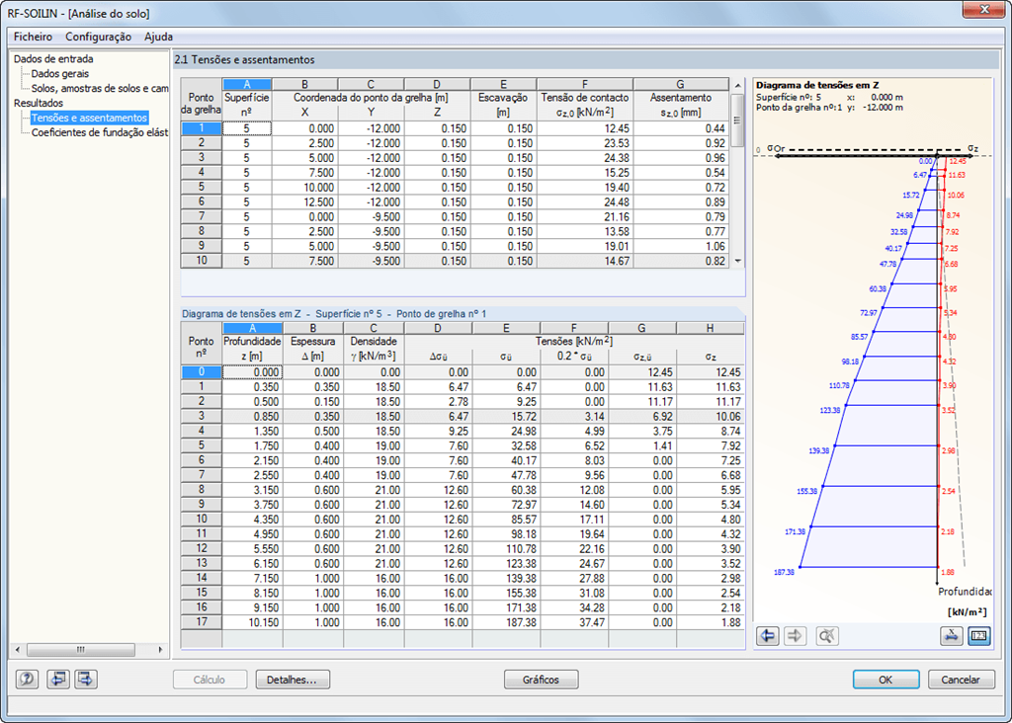Toggle the X-axis dimension icon
This screenshot has width=1012, height=723.
pos(952,636)
